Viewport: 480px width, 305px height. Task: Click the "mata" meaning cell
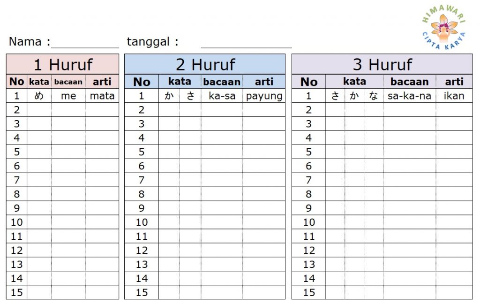tap(102, 96)
